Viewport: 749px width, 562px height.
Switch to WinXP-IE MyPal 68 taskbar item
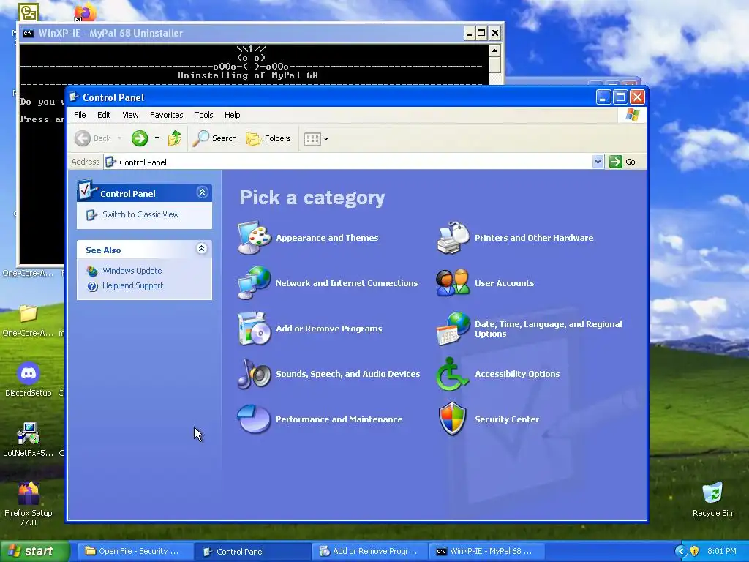[x=486, y=551]
